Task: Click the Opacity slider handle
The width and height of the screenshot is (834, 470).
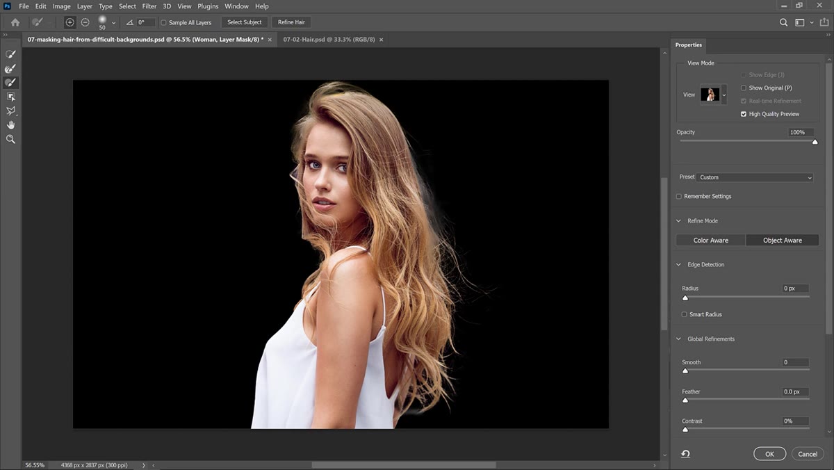Action: coord(815,142)
